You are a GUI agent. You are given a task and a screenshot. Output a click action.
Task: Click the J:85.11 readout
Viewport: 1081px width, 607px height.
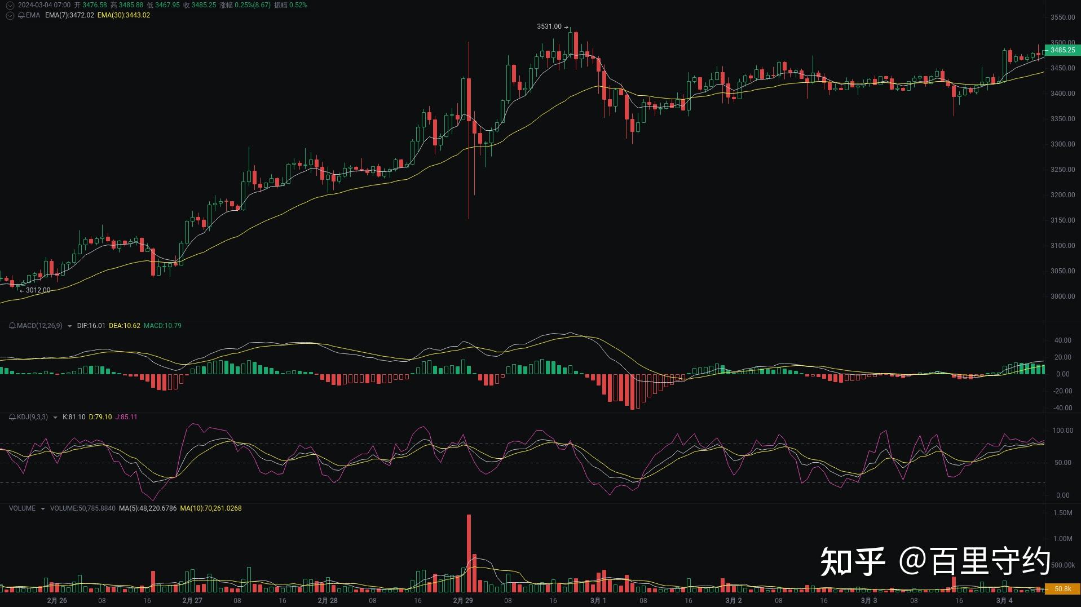pos(126,417)
